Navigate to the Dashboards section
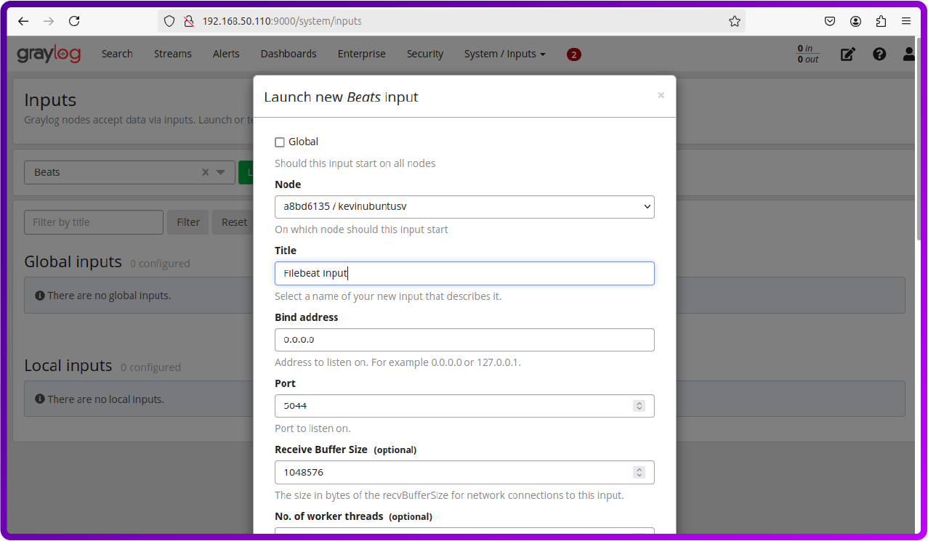928x541 pixels. pyautogui.click(x=288, y=54)
